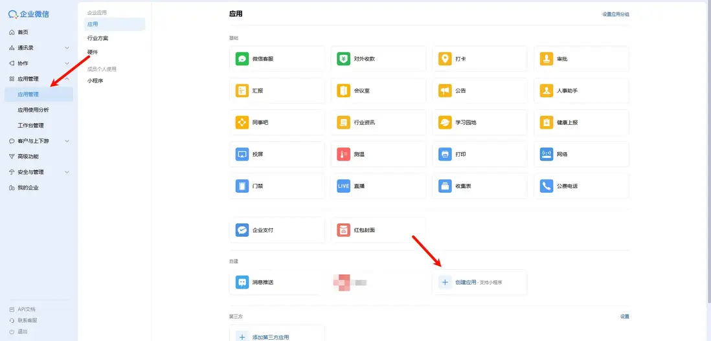Open the 行业资讯 app icon

pyautogui.click(x=344, y=122)
